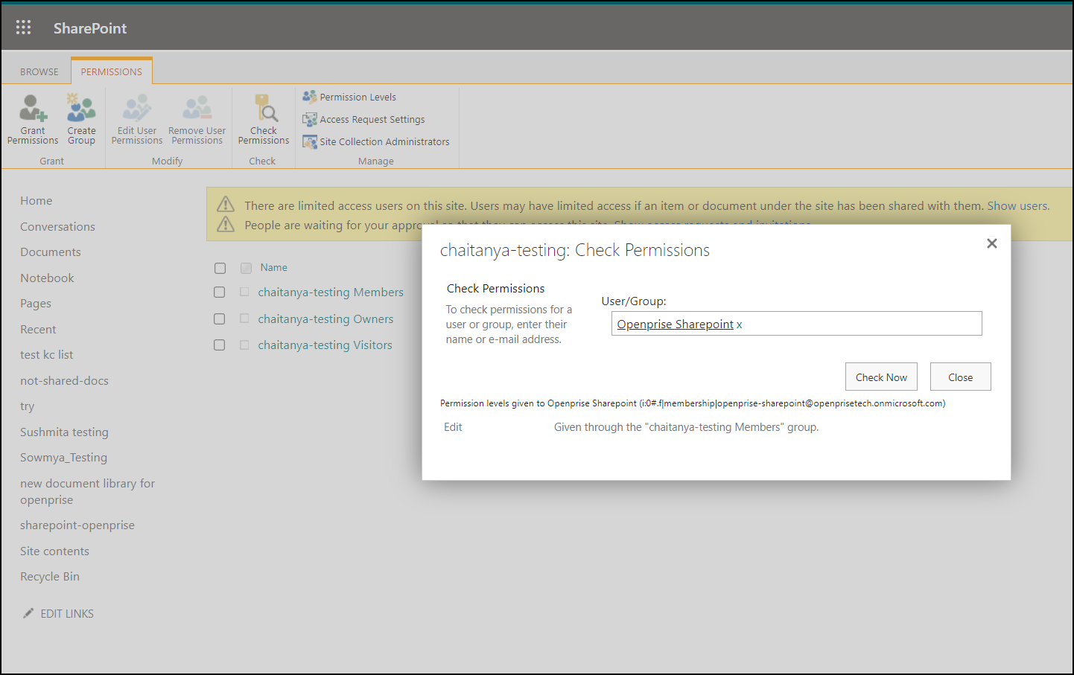Remove Openprise Sharepoint from the User/Group field
Screen dimensions: 1074x675
(x=740, y=325)
